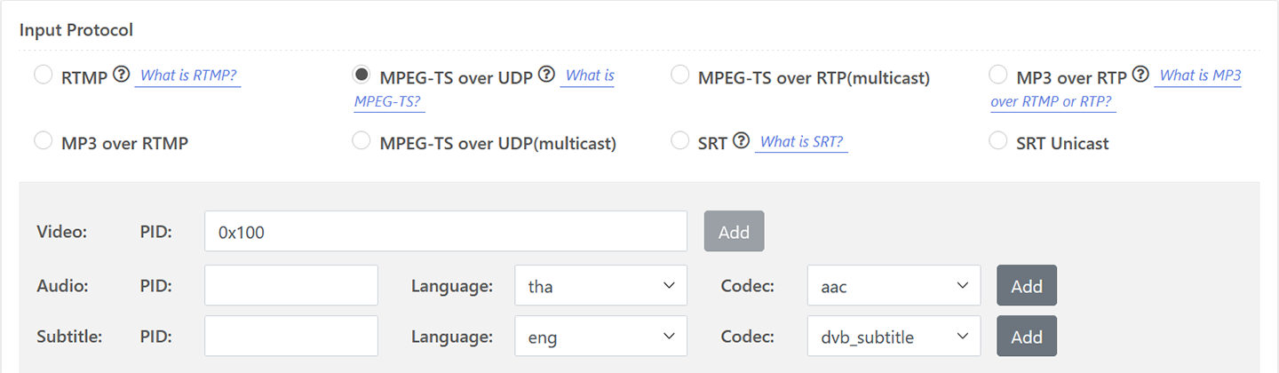Follow the What is SRT? link
Screen dimensions: 1279x373
pos(801,141)
